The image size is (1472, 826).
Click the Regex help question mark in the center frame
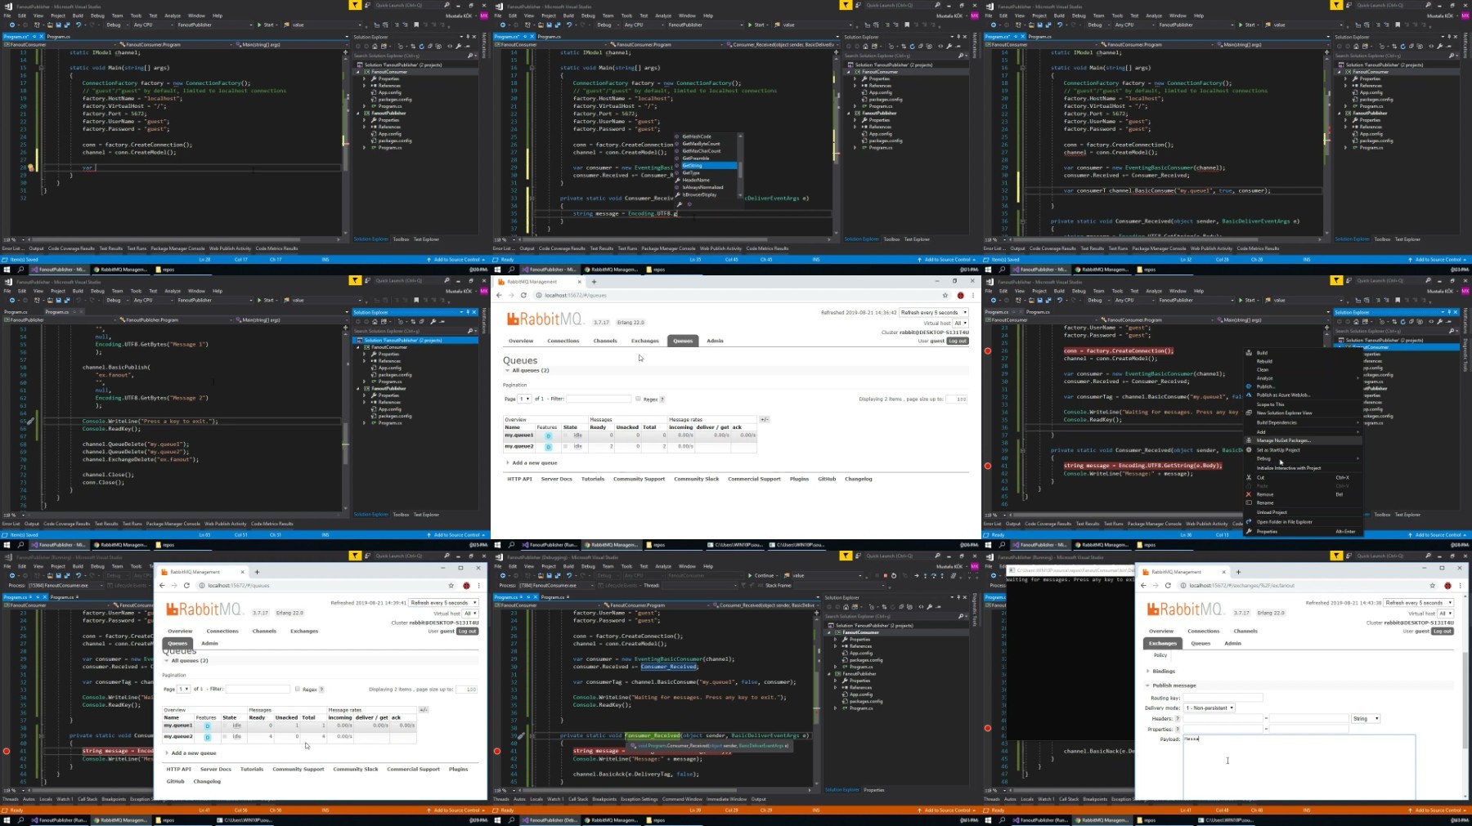pos(662,400)
